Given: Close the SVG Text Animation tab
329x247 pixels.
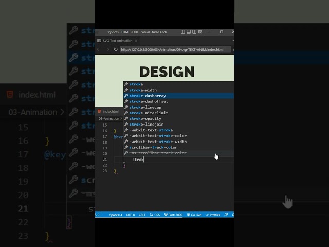Looking at the screenshot, I should (x=136, y=41).
